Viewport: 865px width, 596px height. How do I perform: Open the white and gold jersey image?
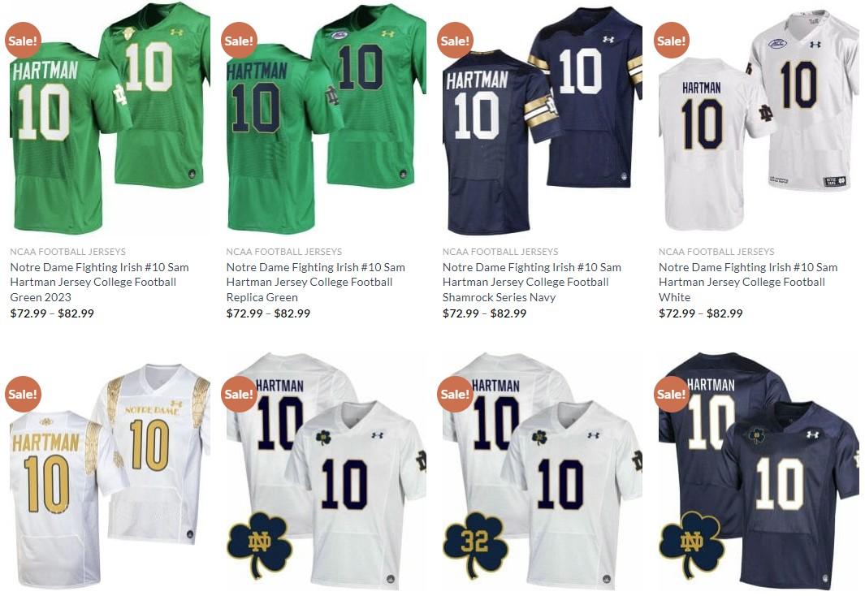click(x=110, y=472)
